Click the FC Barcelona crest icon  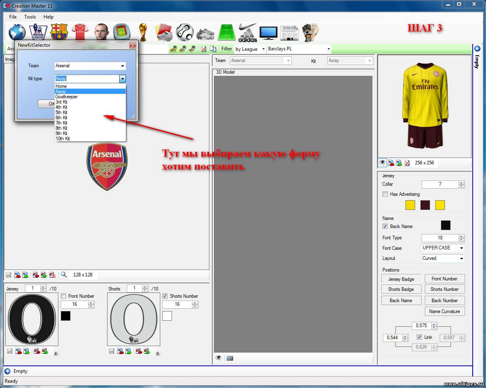tap(59, 32)
